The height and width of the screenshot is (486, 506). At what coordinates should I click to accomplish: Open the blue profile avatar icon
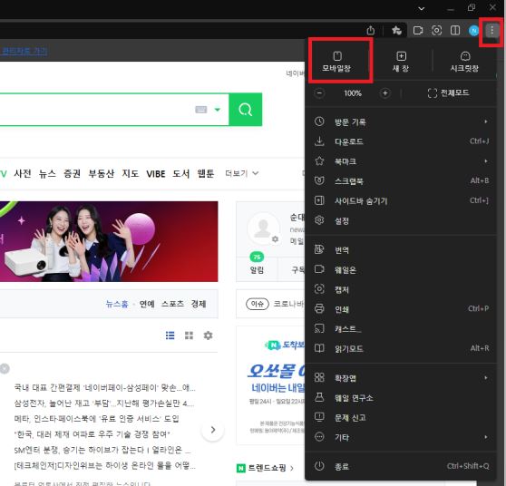(473, 31)
